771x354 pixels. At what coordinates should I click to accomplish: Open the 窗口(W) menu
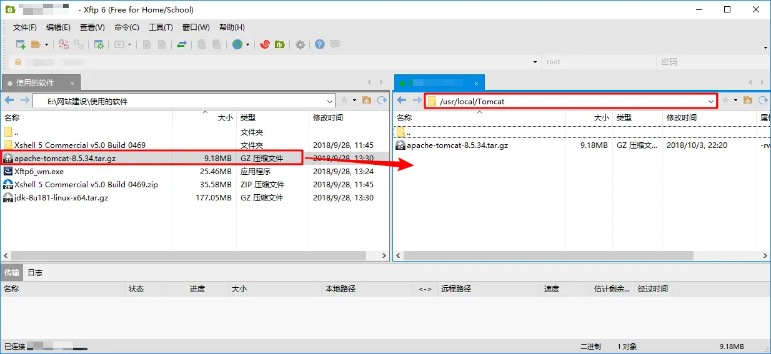pyautogui.click(x=196, y=27)
